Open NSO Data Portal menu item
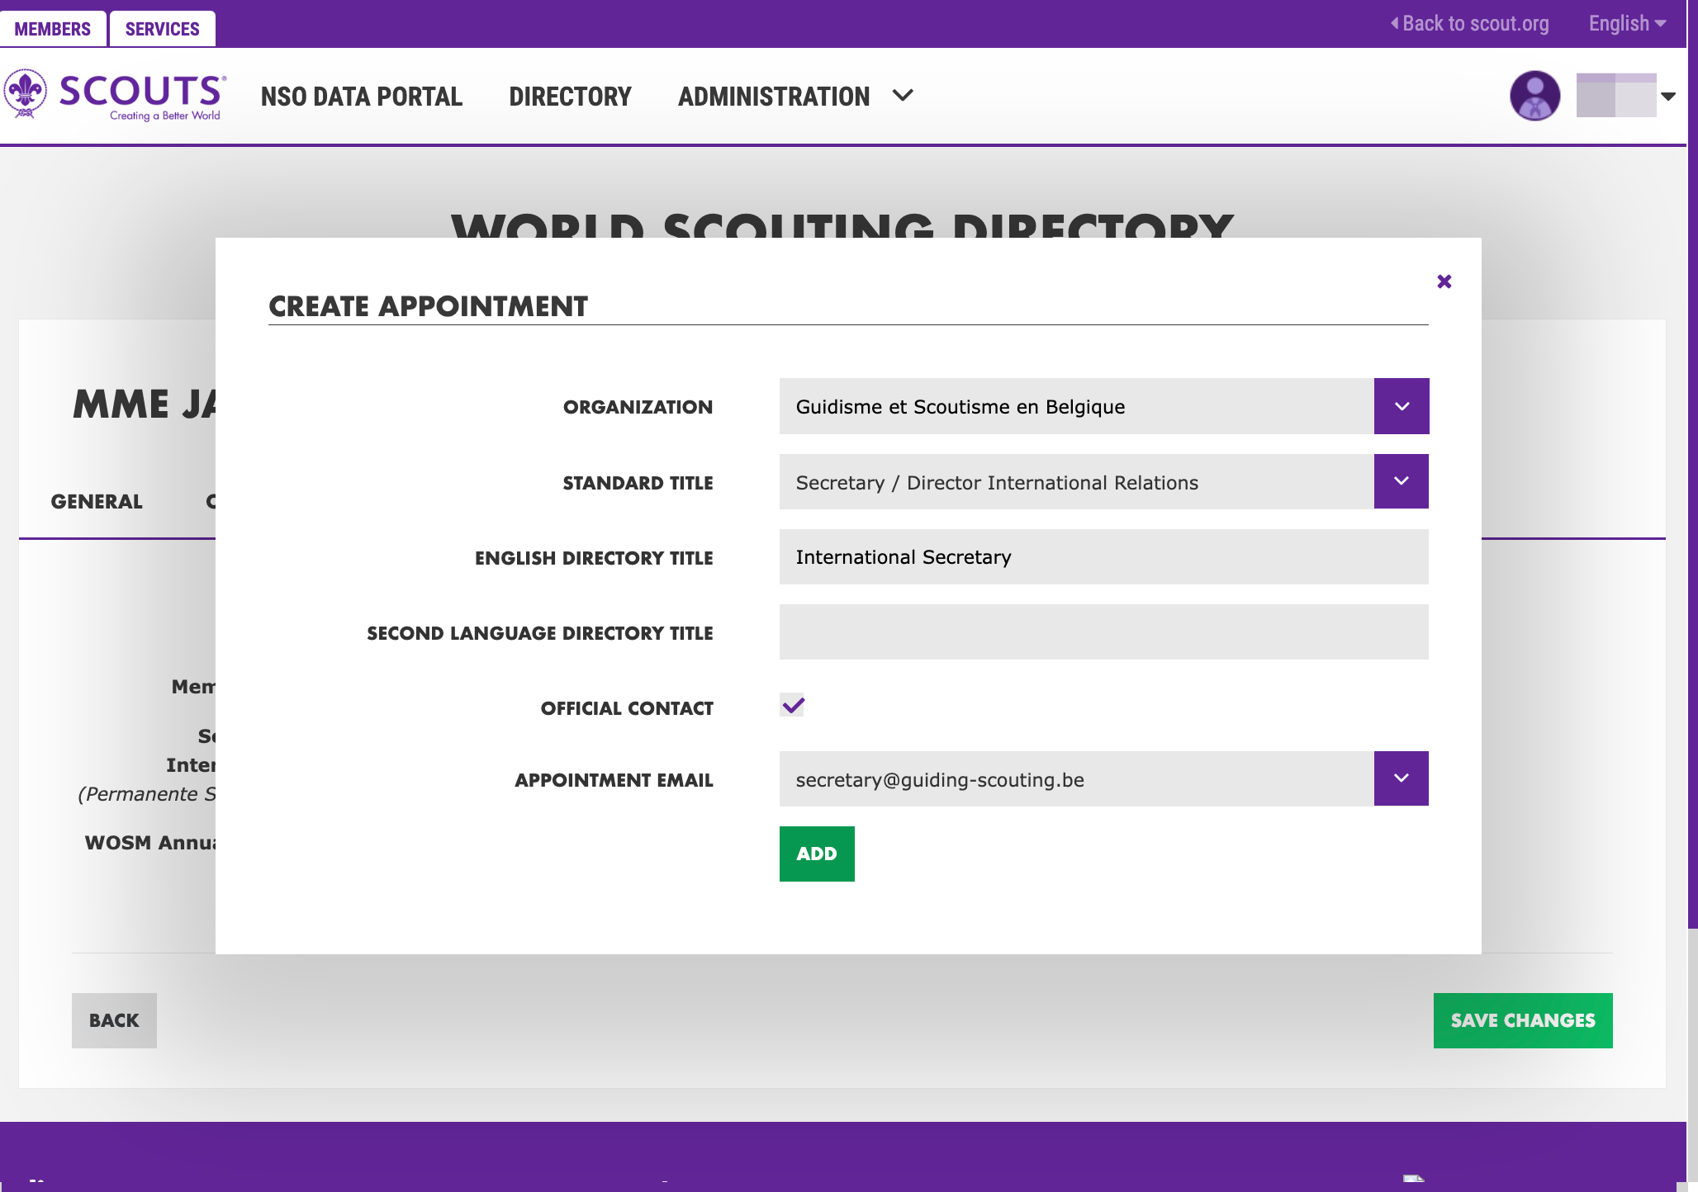1698x1192 pixels. click(362, 97)
